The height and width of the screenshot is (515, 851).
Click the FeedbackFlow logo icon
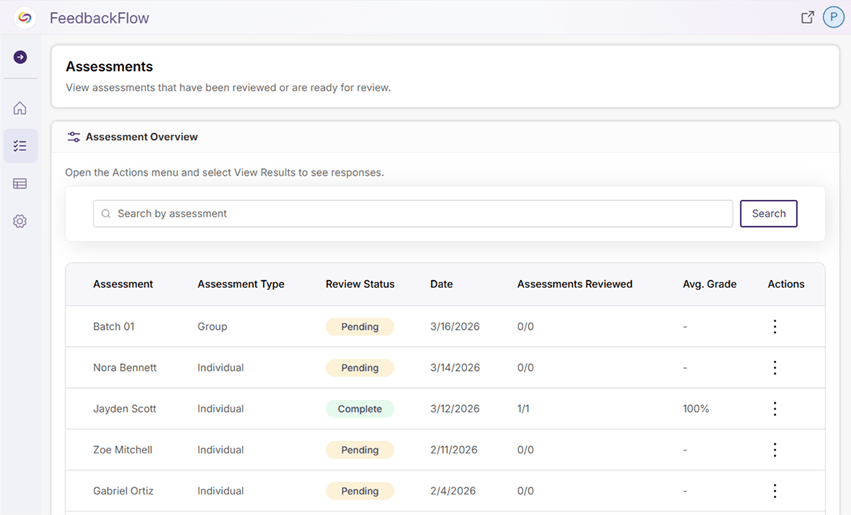[25, 18]
